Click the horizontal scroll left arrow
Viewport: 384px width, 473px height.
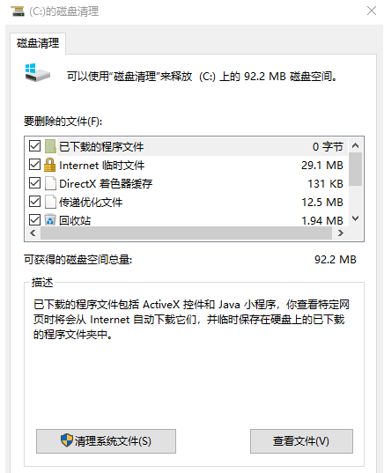33,233
